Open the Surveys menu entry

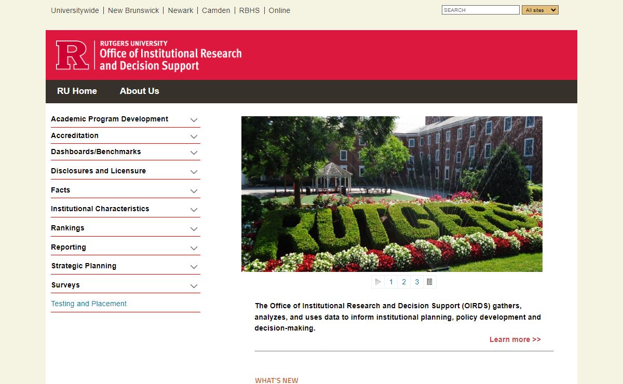click(65, 285)
